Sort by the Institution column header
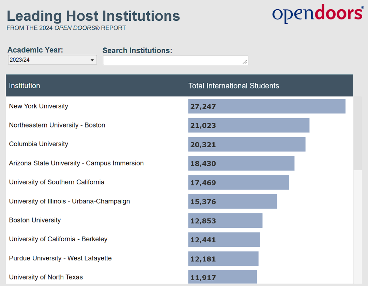368x286 pixels. pos(25,86)
